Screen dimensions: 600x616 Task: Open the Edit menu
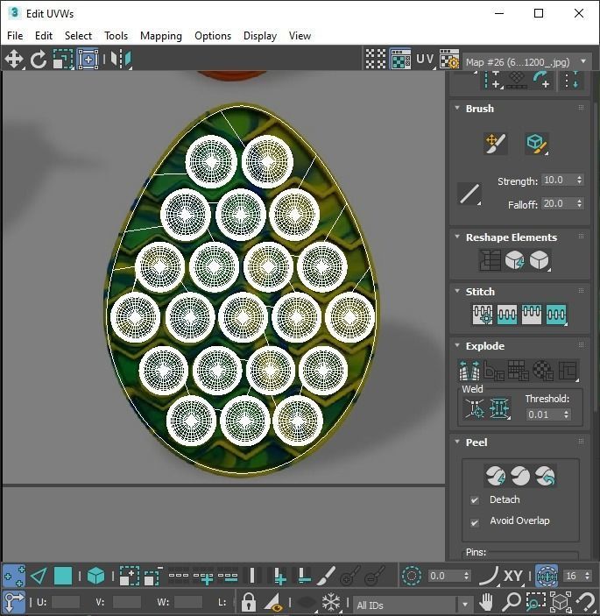tap(44, 36)
